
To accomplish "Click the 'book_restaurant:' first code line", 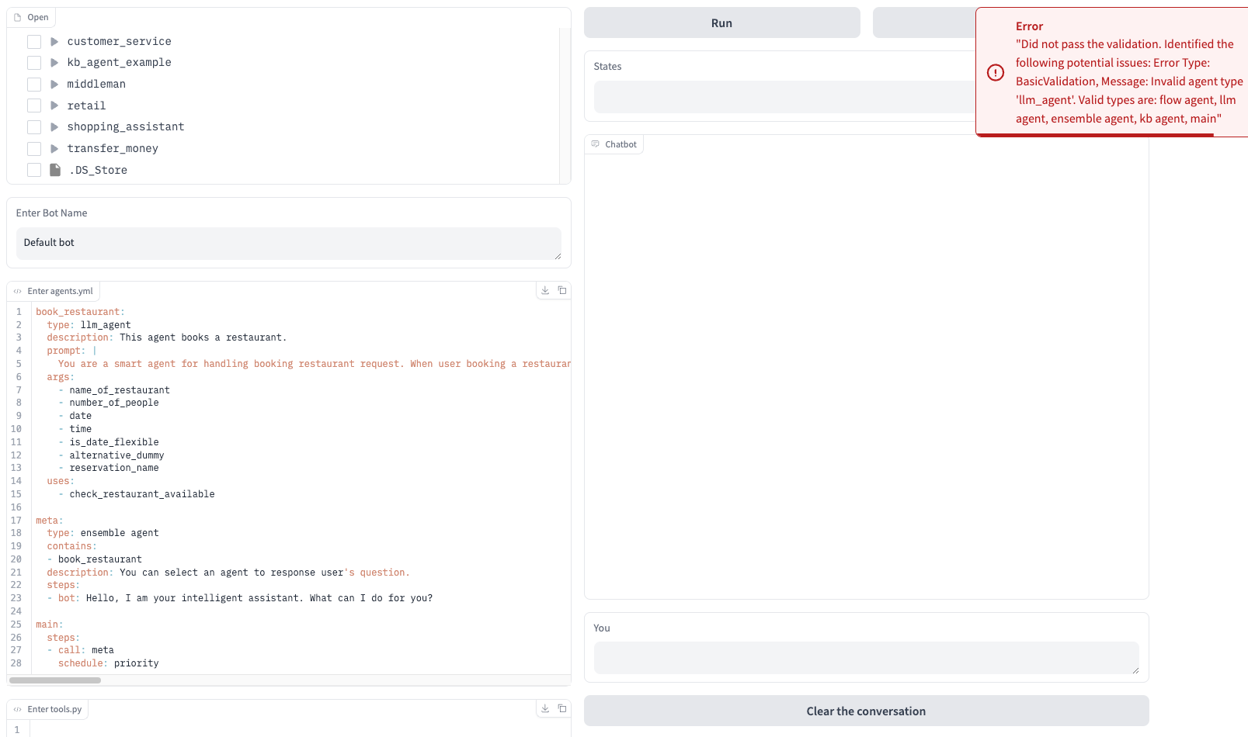I will click(80, 312).
